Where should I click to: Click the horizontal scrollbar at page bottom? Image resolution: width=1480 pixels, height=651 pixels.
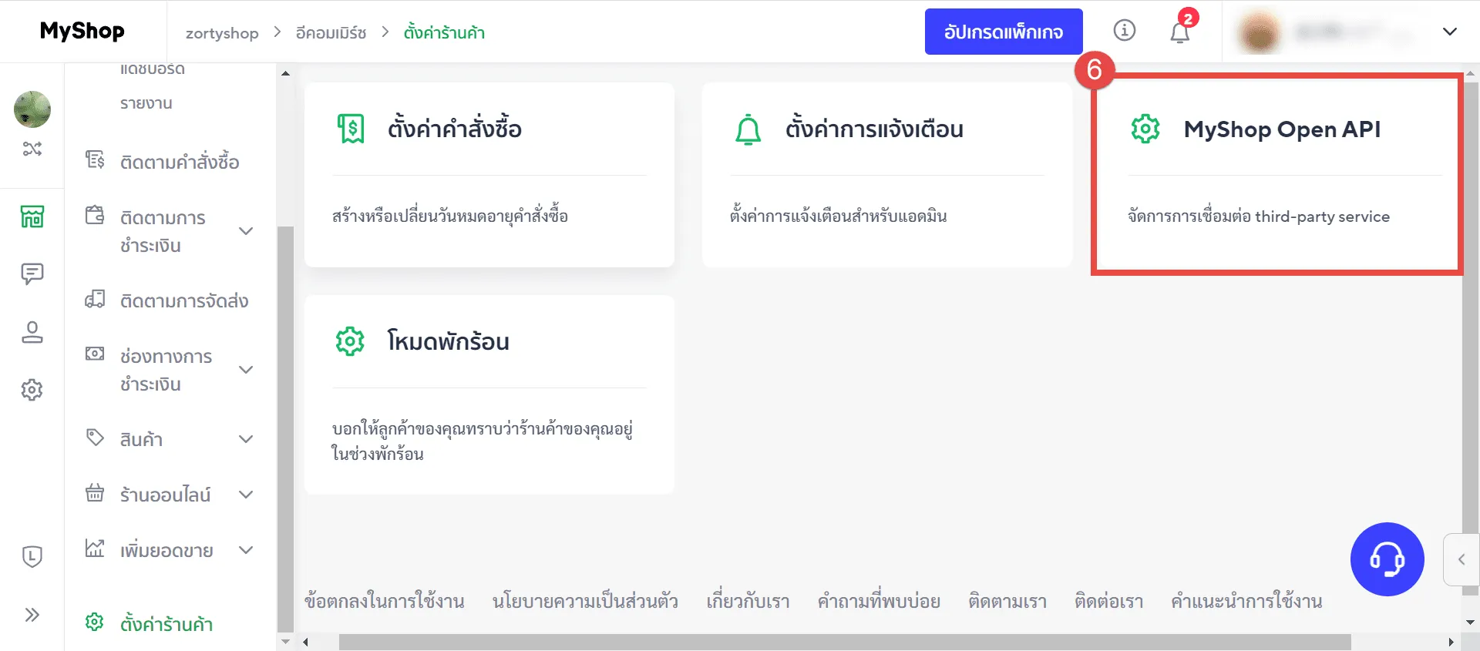tap(844, 643)
